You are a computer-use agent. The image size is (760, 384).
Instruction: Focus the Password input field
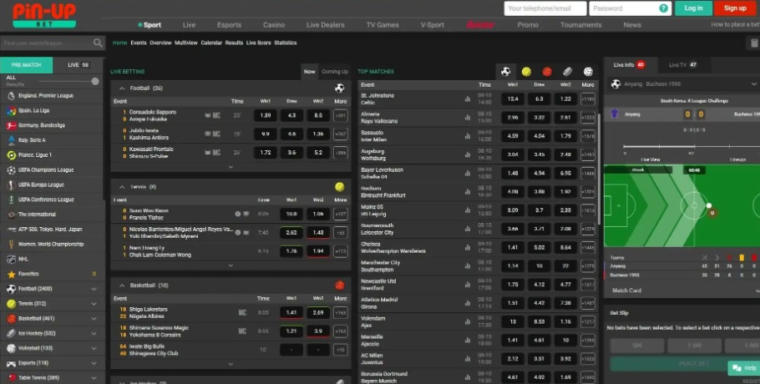tap(630, 8)
